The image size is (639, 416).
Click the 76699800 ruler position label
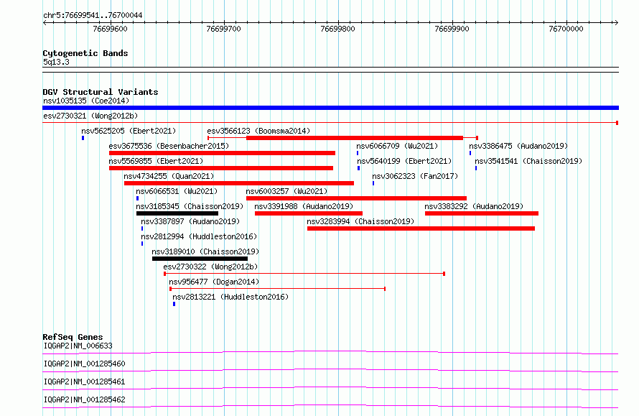tap(338, 29)
